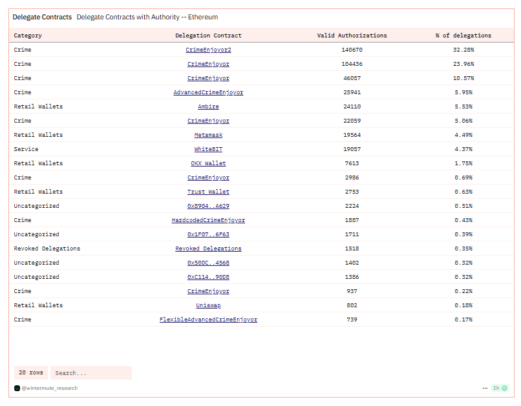Open the CrimeEnjoyor link with 937 authorizations
Viewport: 521px width, 406px height.
pyautogui.click(x=208, y=291)
